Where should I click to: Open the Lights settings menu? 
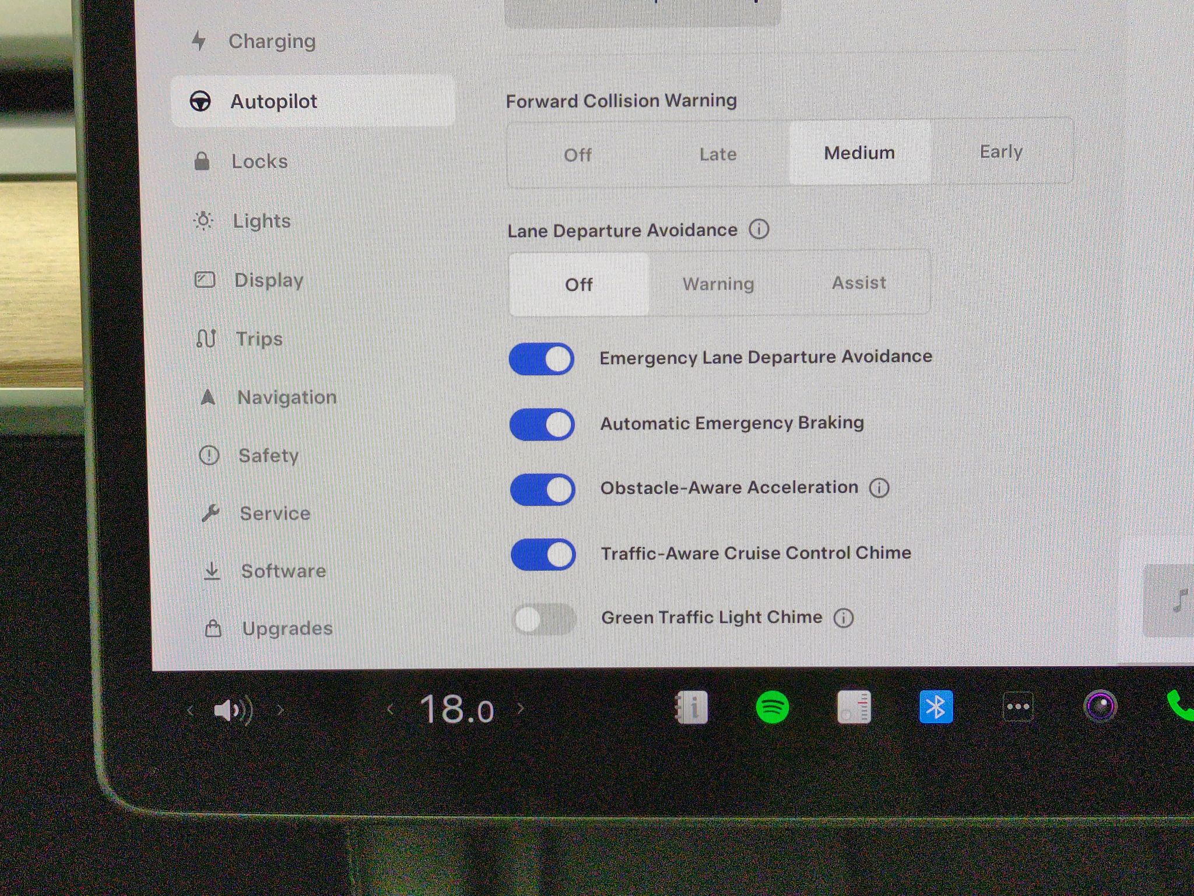242,221
